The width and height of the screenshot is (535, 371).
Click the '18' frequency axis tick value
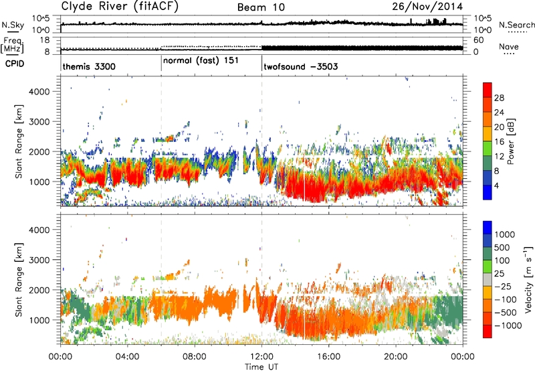45,40
